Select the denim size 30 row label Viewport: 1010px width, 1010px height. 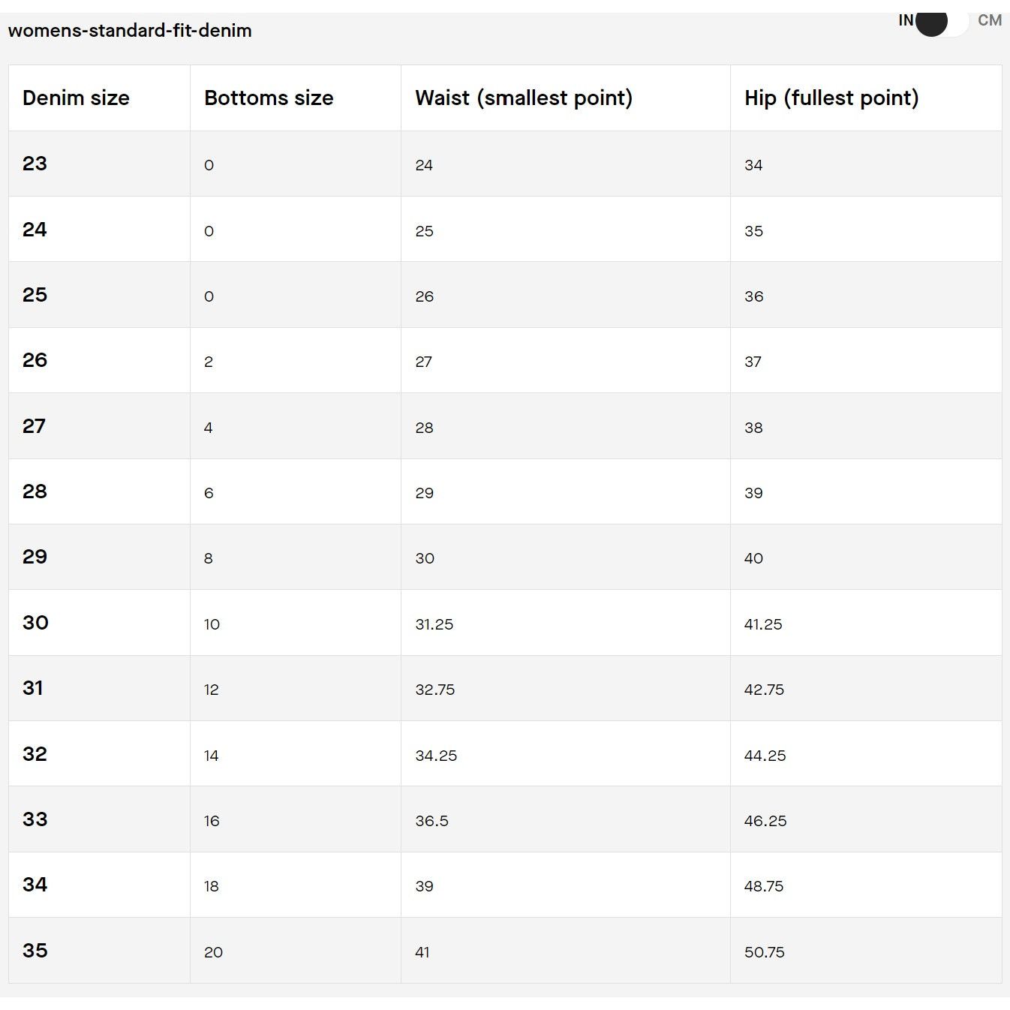tap(35, 623)
